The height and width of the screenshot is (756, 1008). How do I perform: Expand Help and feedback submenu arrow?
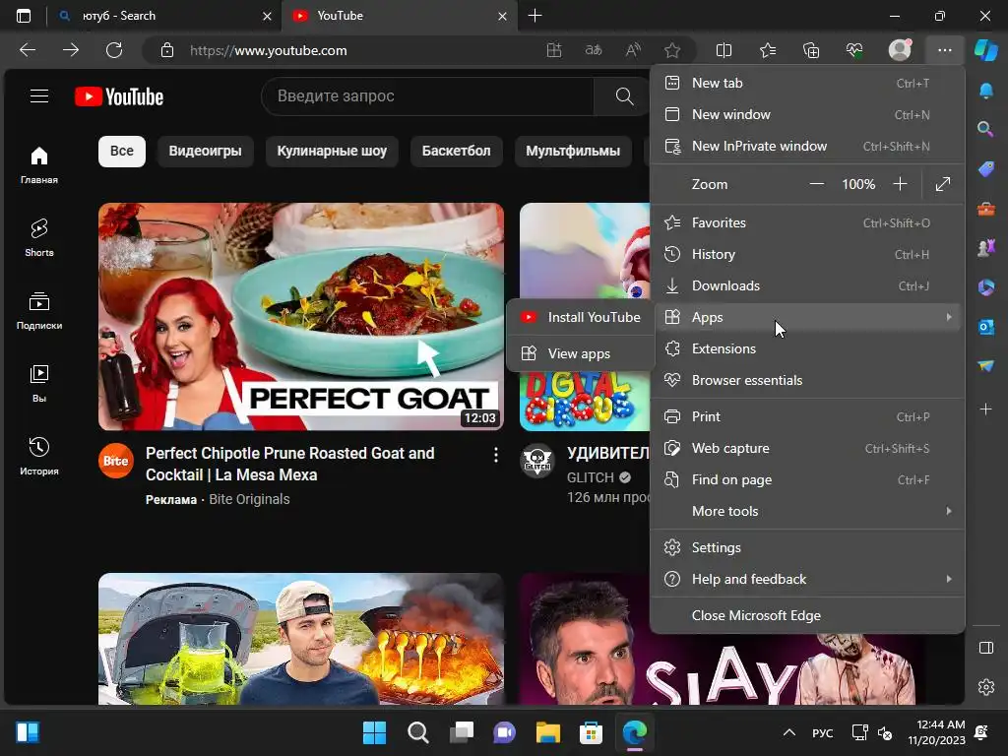[x=949, y=579]
